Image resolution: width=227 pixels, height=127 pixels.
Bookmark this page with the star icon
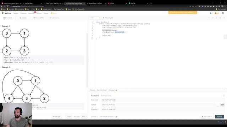(x=196, y=6)
